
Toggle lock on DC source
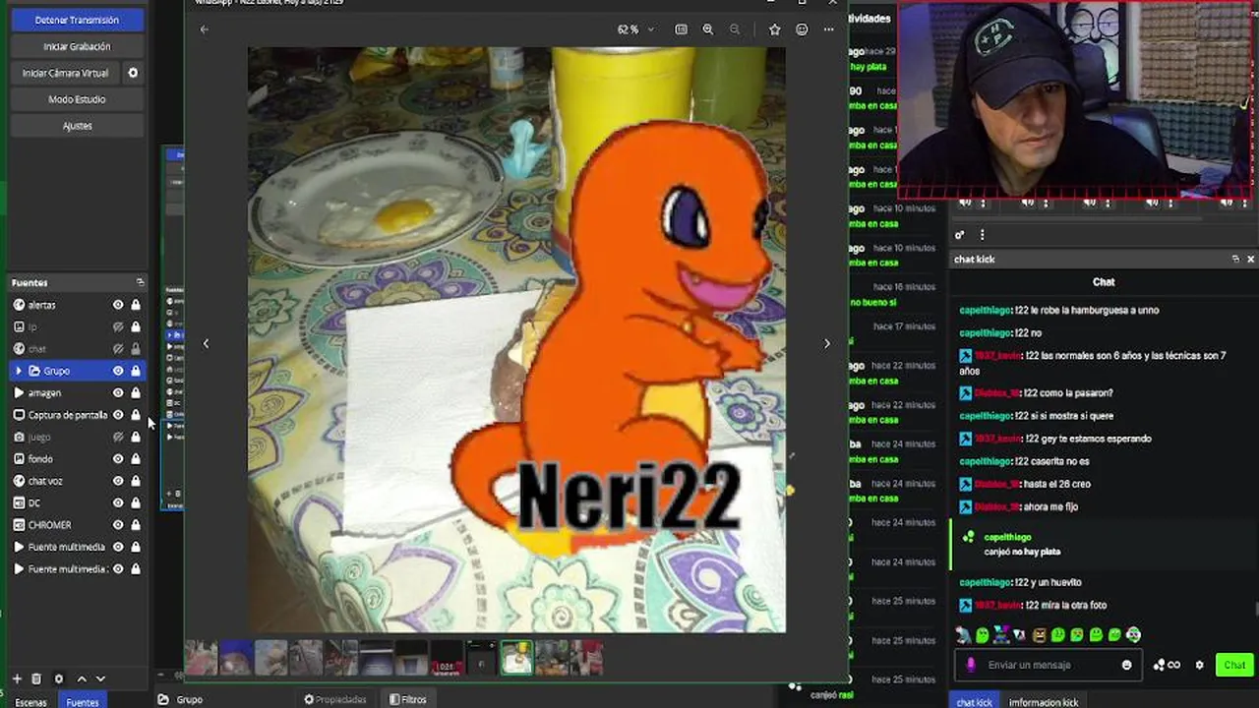[136, 502]
